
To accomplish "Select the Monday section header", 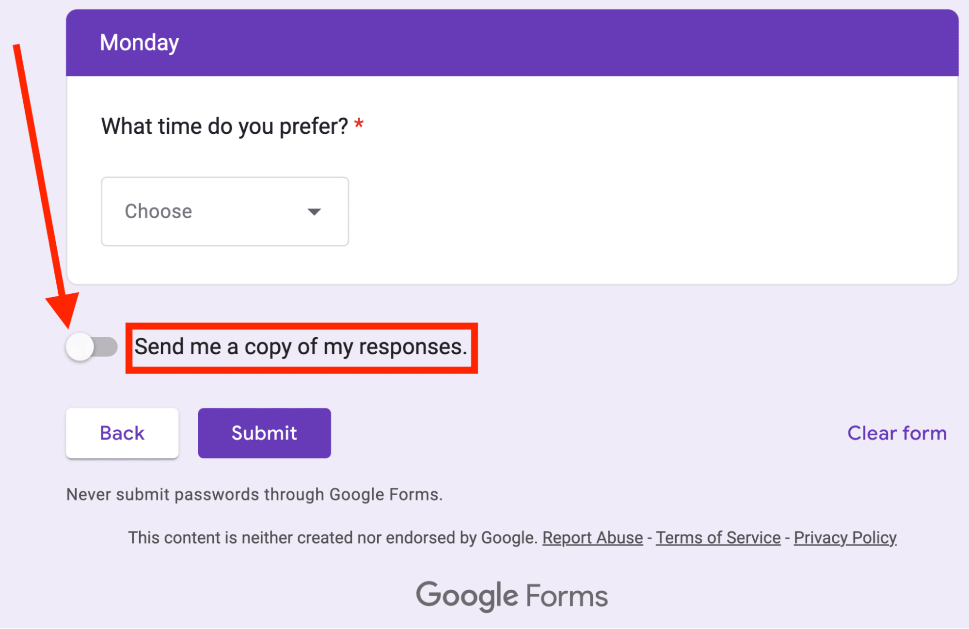I will [x=139, y=43].
